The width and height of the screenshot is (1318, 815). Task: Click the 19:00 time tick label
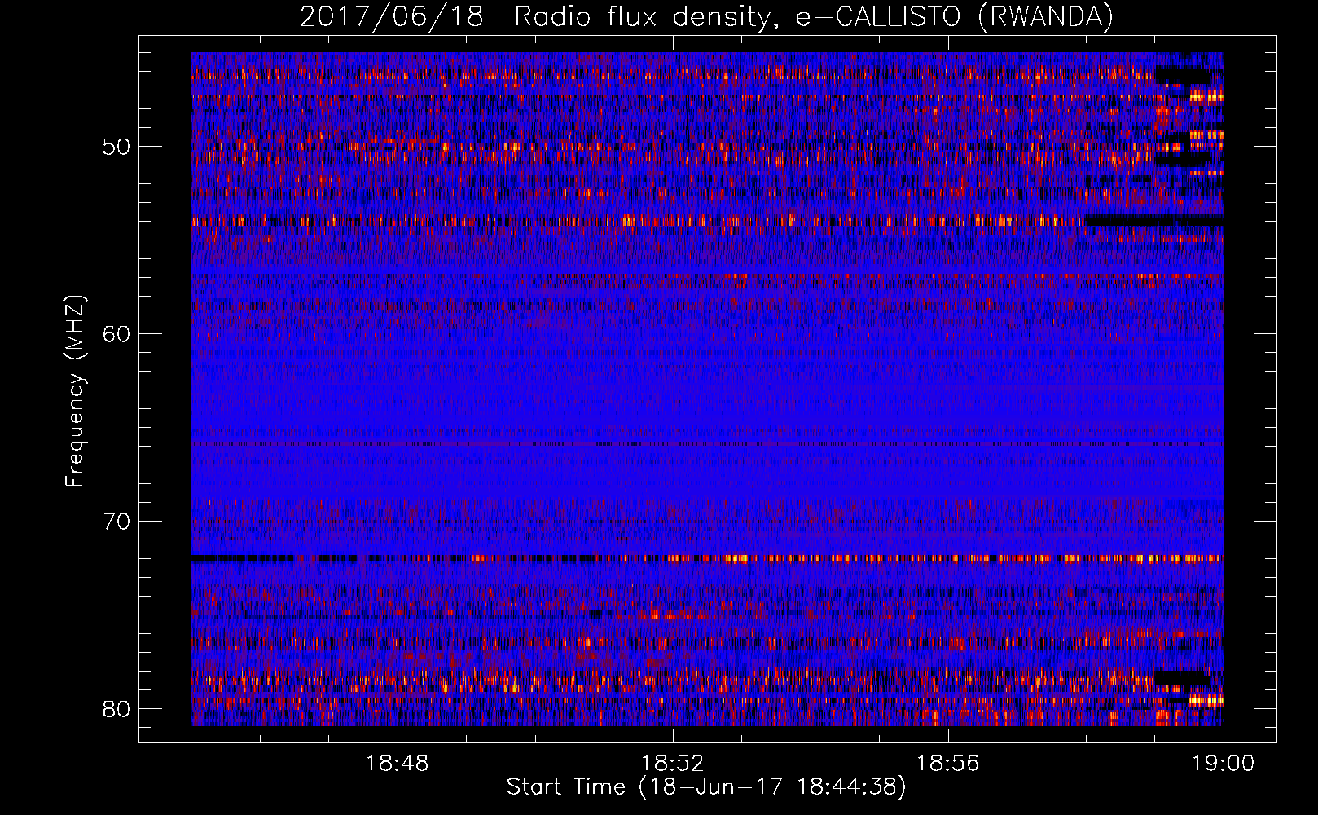[1224, 764]
